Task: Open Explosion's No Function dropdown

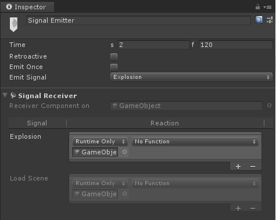Action: [x=195, y=142]
